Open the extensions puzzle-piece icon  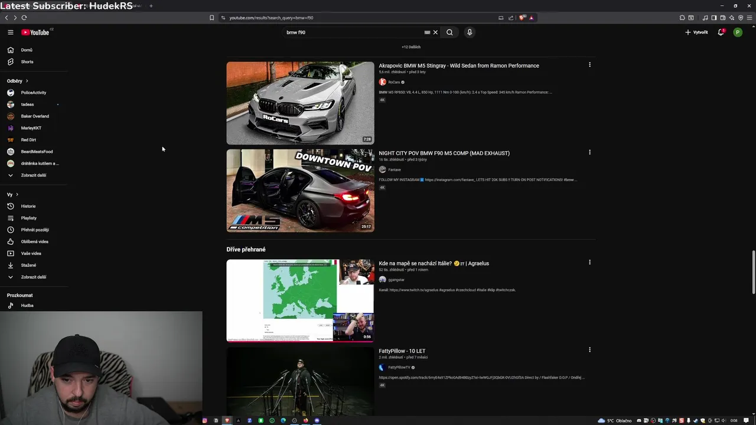point(682,18)
